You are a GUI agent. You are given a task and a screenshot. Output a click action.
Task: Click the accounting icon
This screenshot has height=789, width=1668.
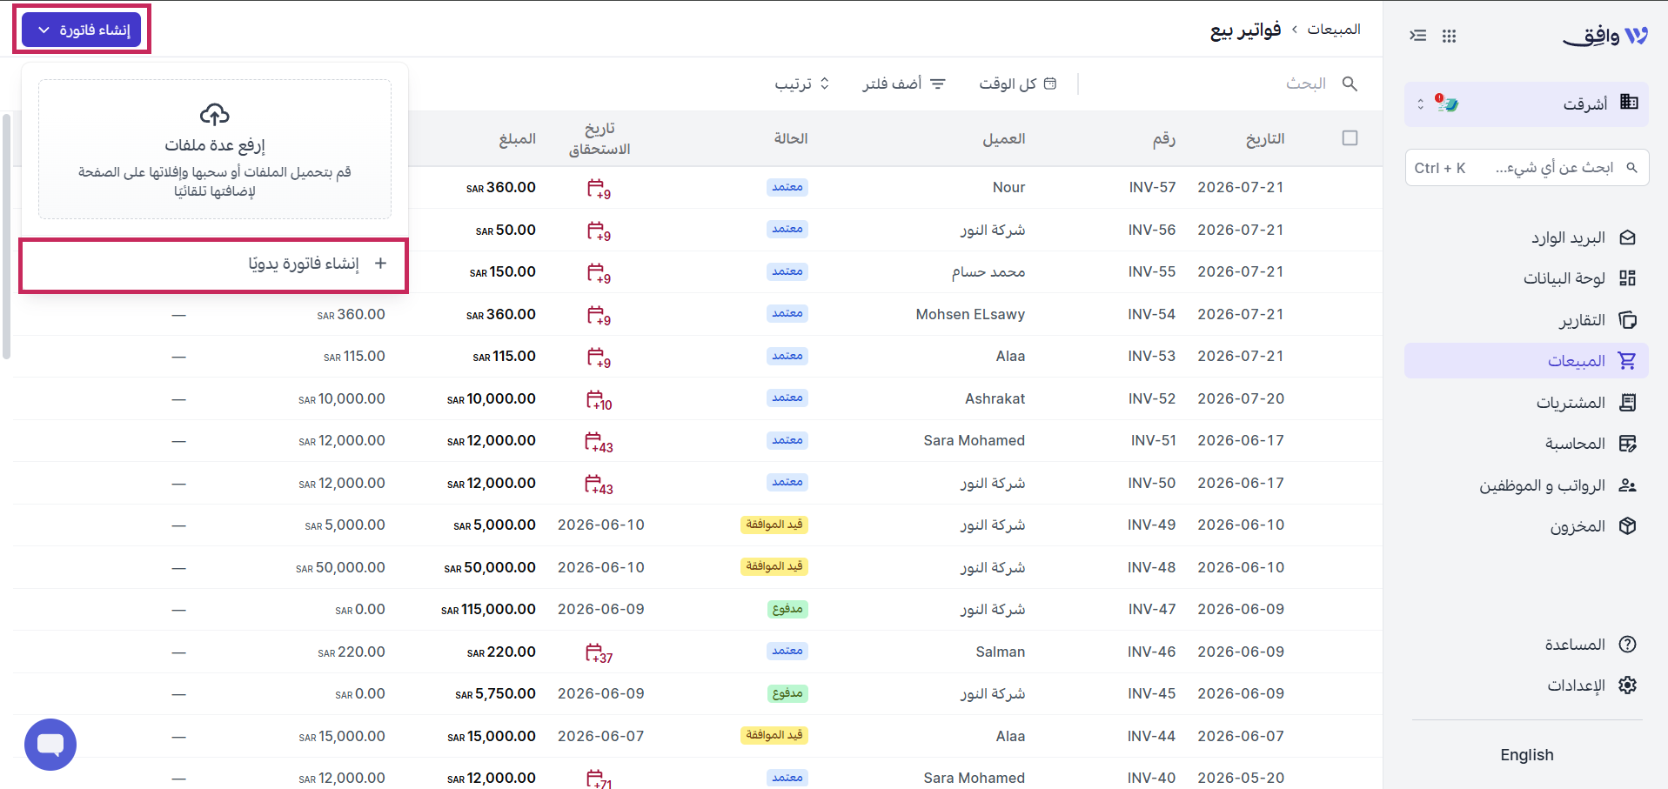coord(1628,444)
